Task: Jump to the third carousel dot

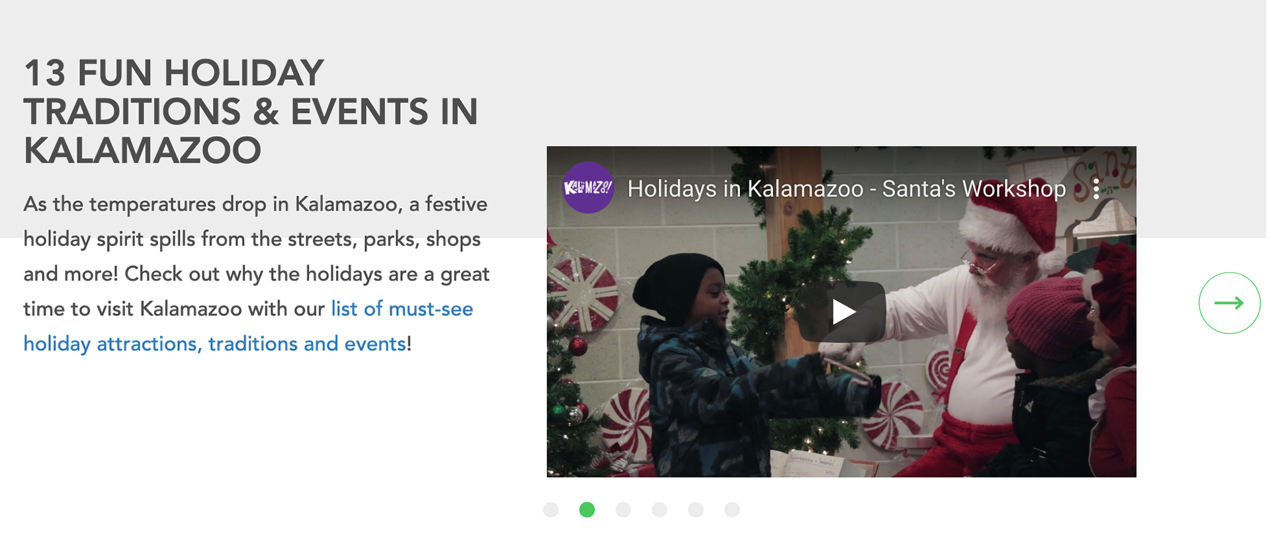Action: point(623,509)
